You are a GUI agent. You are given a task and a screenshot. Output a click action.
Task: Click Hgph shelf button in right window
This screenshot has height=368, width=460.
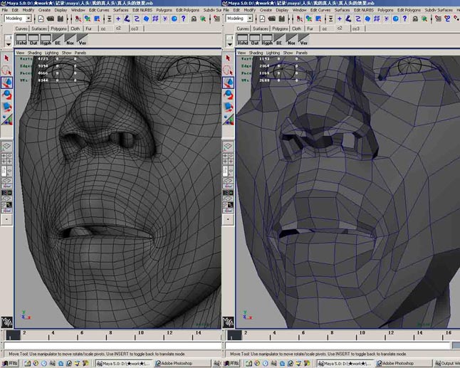(267, 39)
